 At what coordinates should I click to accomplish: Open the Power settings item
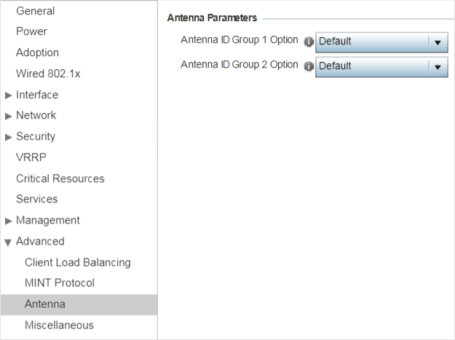pos(31,31)
